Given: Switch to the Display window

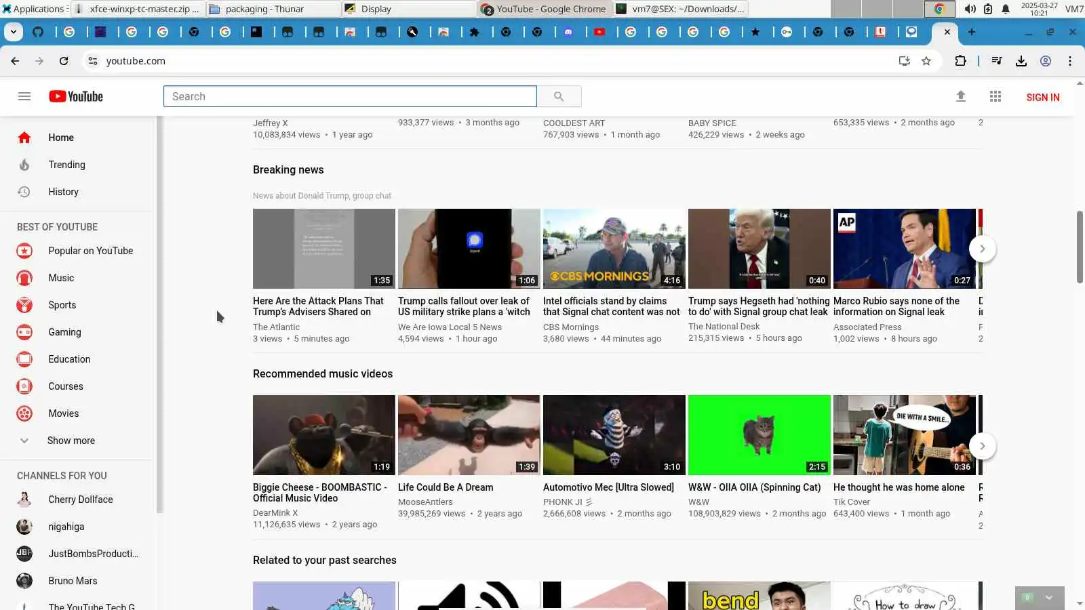Looking at the screenshot, I should tap(408, 9).
